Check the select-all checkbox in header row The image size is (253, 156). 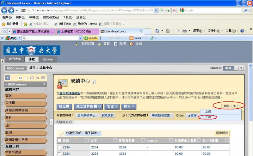coord(59,140)
